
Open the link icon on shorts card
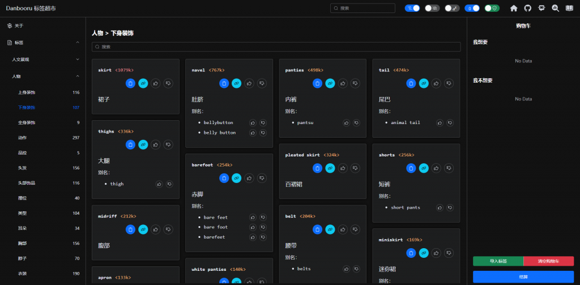click(x=424, y=168)
